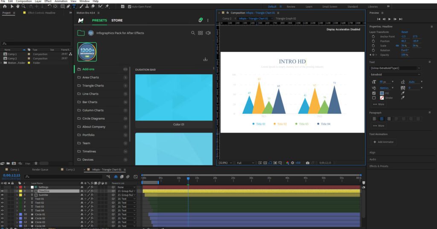Open the Triangle Charts category
This screenshot has width=437, height=229.
(x=93, y=85)
